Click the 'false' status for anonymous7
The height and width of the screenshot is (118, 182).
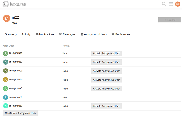click(65, 106)
